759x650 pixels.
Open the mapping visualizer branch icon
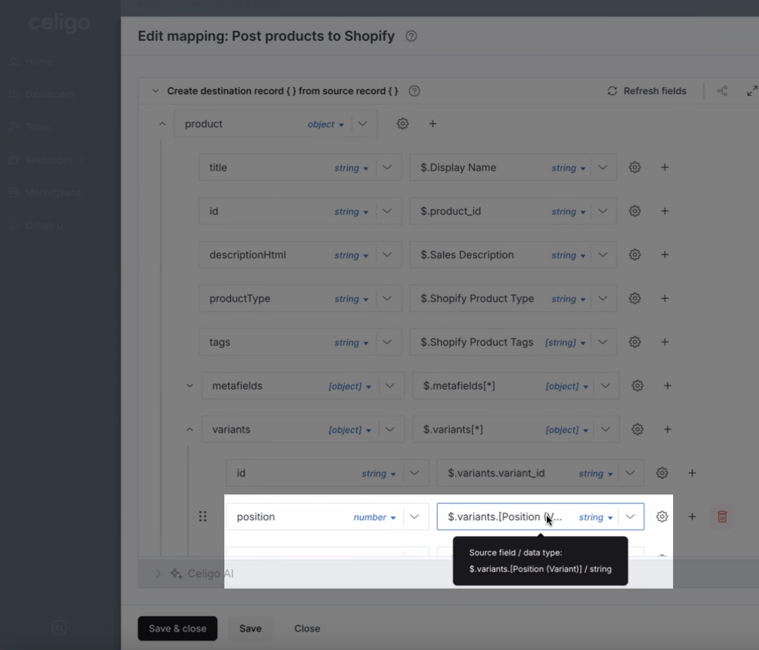pos(722,91)
